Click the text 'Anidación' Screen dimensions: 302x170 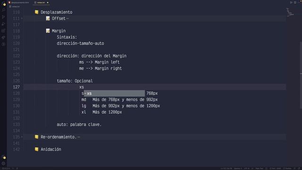pyautogui.click(x=51, y=149)
